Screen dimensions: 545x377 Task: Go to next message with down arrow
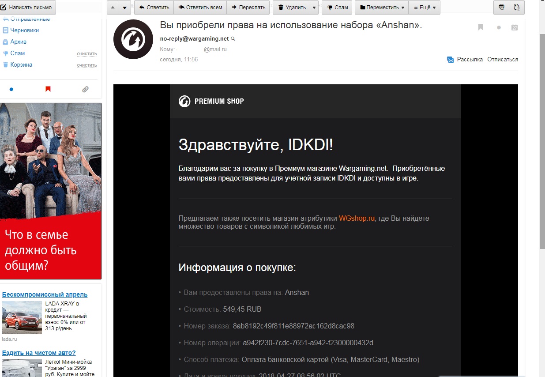(x=125, y=8)
